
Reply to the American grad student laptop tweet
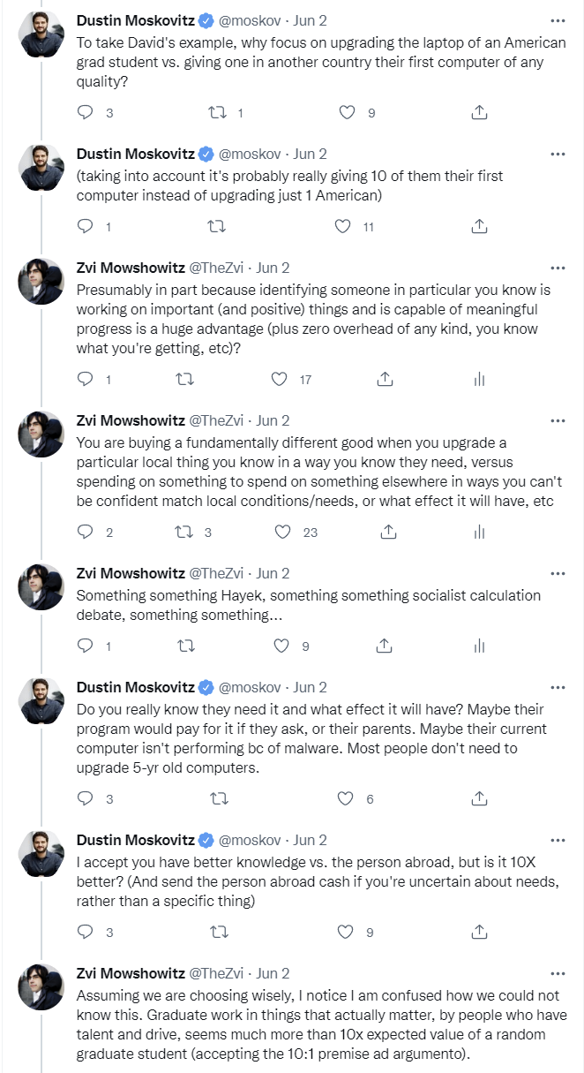point(86,112)
